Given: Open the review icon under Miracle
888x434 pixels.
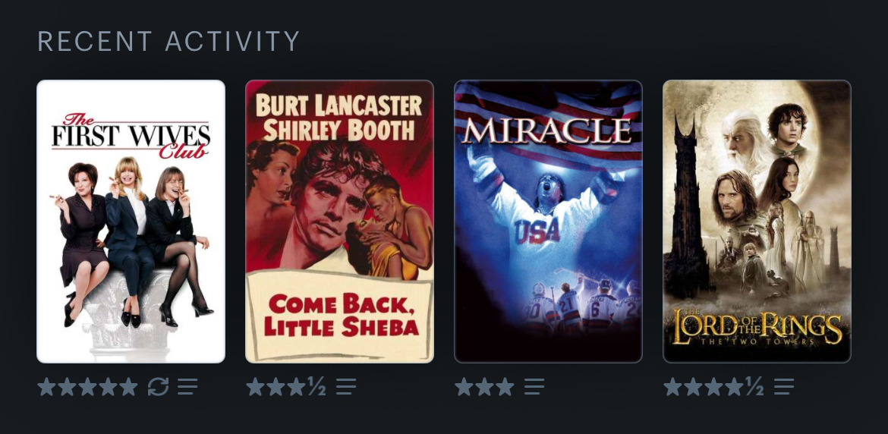Looking at the screenshot, I should click(534, 387).
